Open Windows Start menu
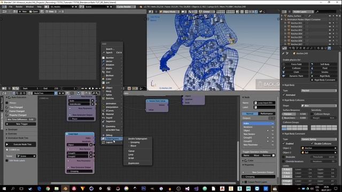 point(4,188)
